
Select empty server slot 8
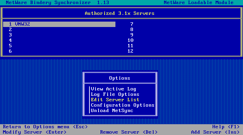tap(181, 30)
